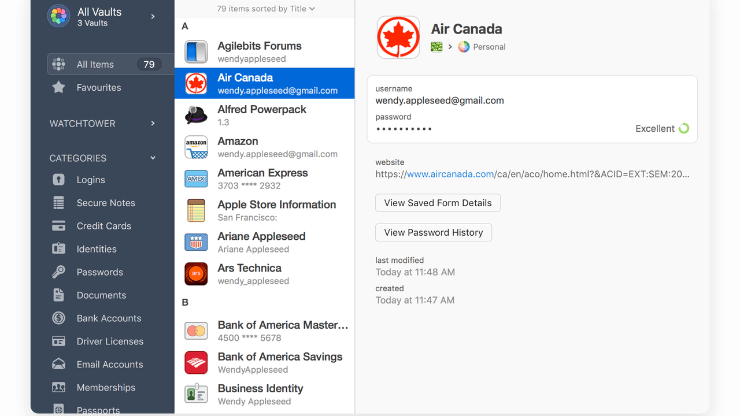Click the large Air Canada maple leaf logo

click(398, 38)
